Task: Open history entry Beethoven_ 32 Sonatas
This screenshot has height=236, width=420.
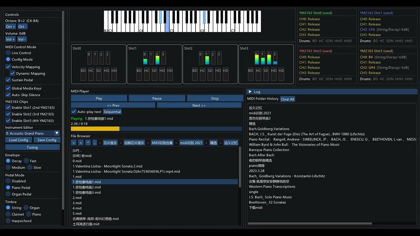Action: (267, 202)
